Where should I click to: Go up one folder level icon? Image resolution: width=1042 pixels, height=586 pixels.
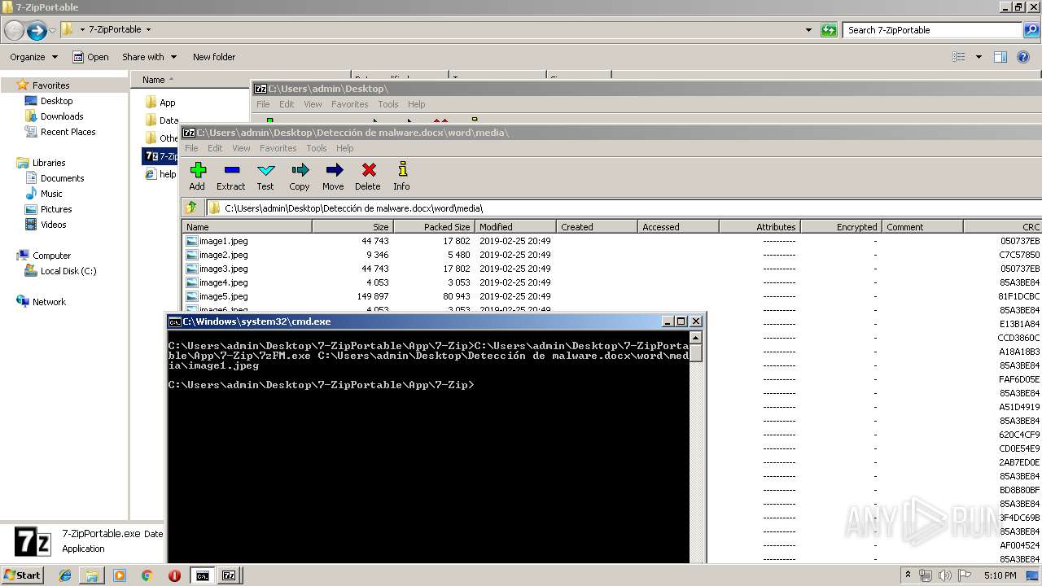(x=191, y=208)
